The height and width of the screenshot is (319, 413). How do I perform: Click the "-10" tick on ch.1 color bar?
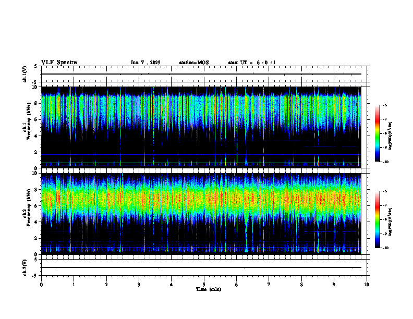coord(385,162)
